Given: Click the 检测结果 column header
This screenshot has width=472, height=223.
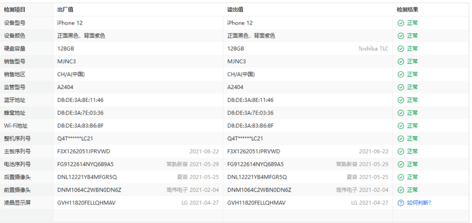Looking at the screenshot, I should (x=407, y=9).
